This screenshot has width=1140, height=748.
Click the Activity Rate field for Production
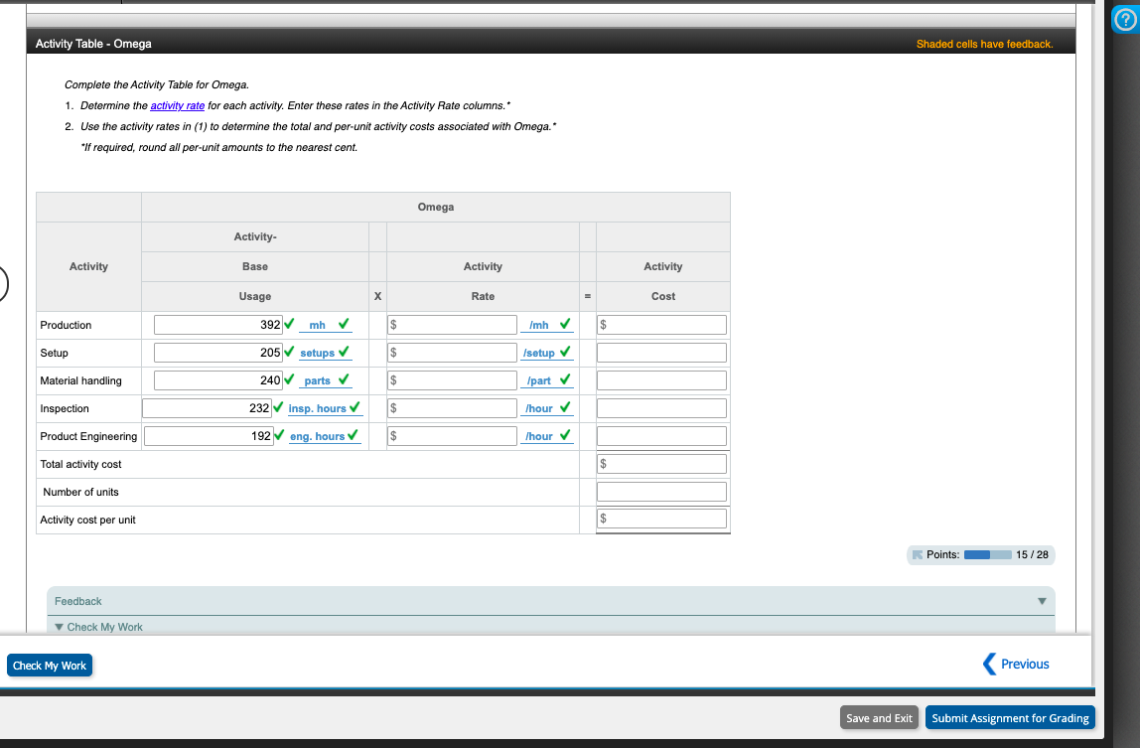[x=452, y=324]
